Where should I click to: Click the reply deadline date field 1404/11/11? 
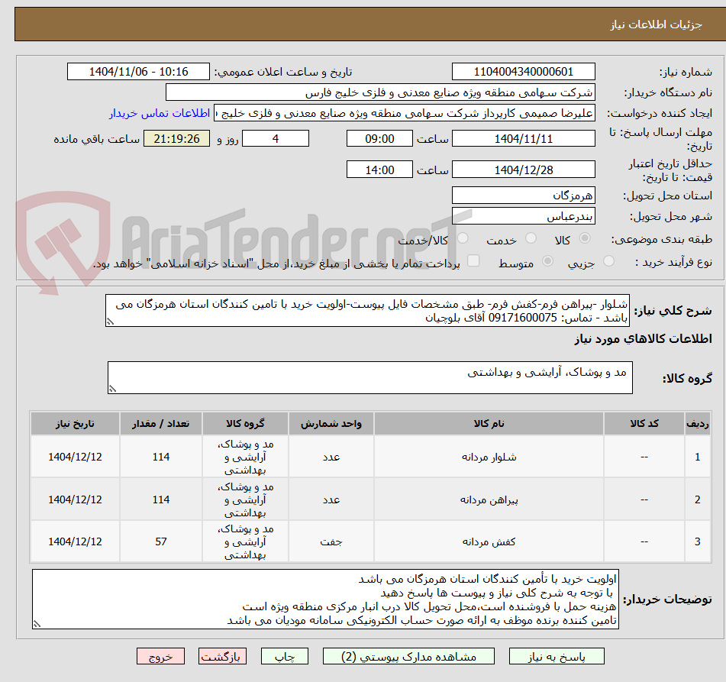click(524, 138)
